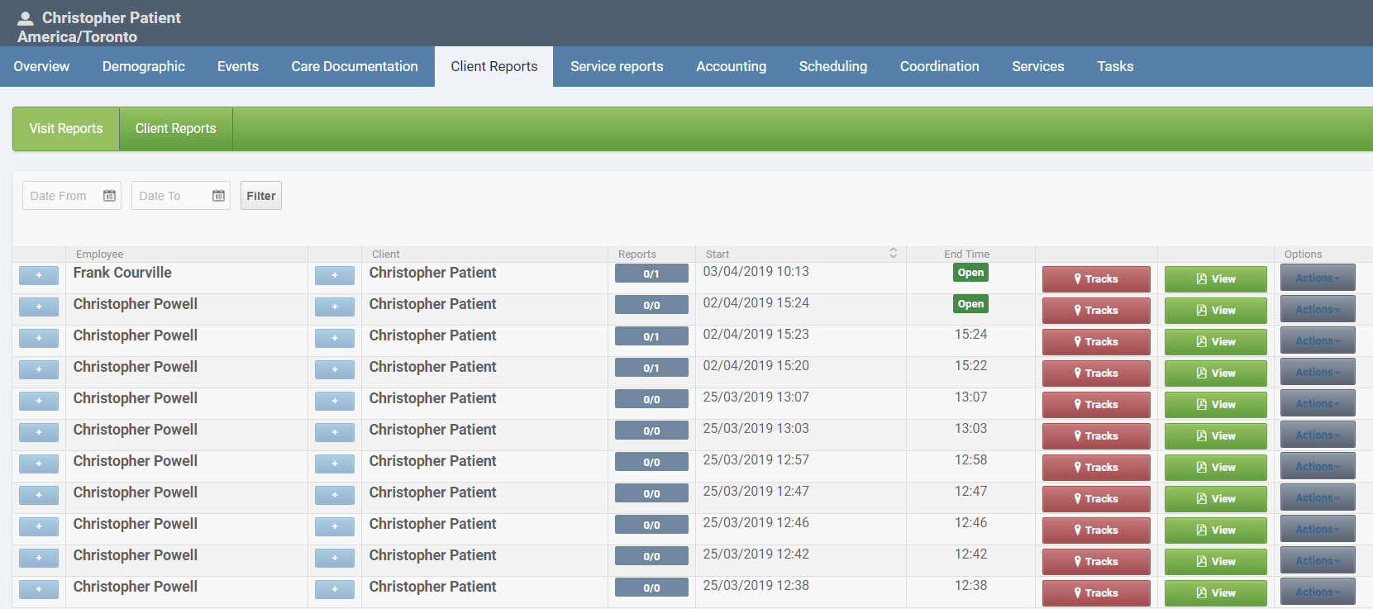Viewport: 1373px width, 609px height.
Task: Click the user profile icon beside Christopher Patient
Action: pyautogui.click(x=26, y=18)
